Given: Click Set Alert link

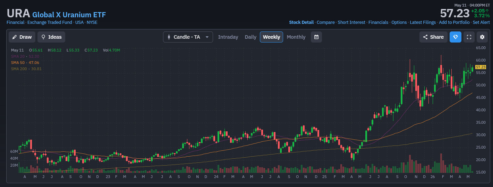Looking at the screenshot, I should point(481,22).
